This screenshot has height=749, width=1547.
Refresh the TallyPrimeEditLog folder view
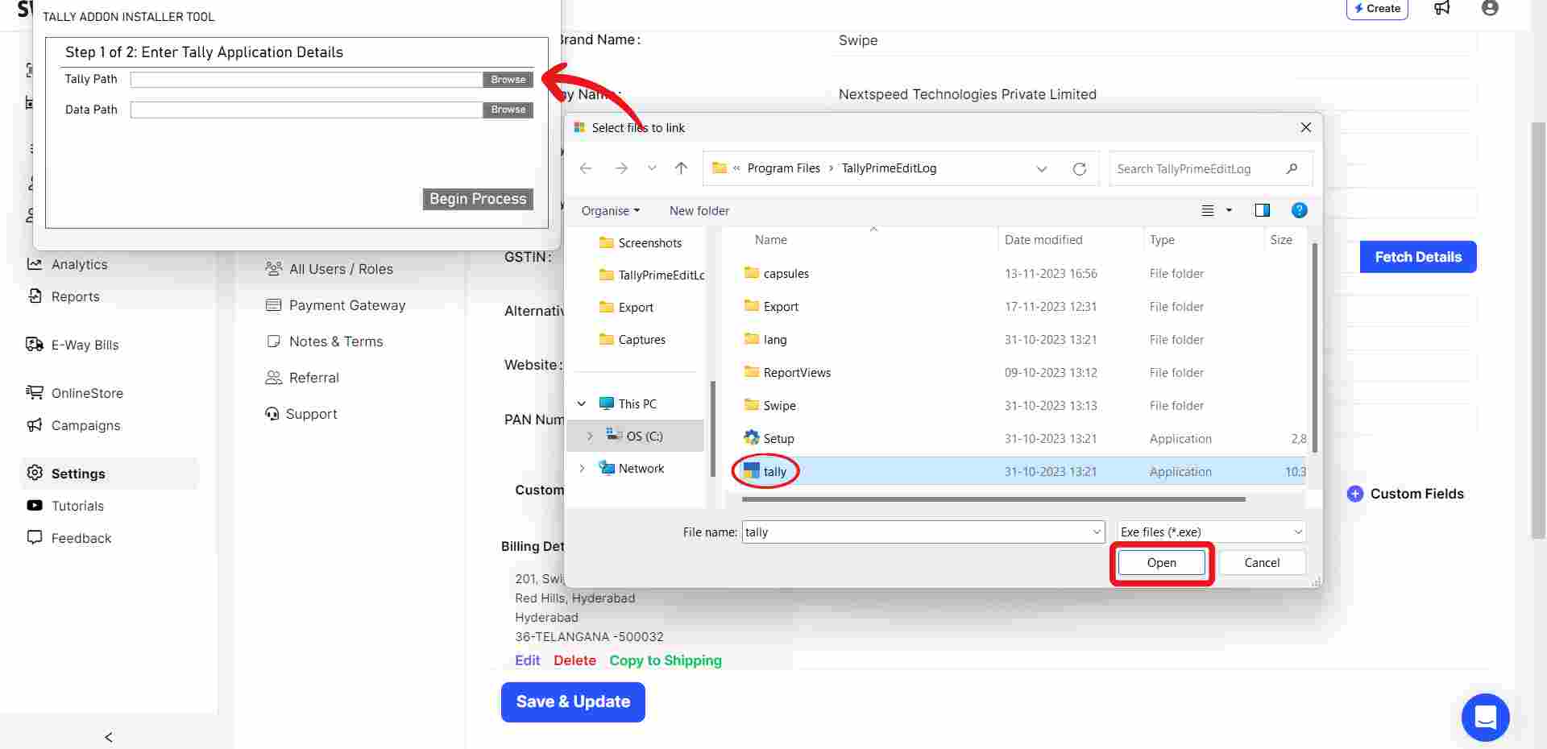click(x=1080, y=168)
